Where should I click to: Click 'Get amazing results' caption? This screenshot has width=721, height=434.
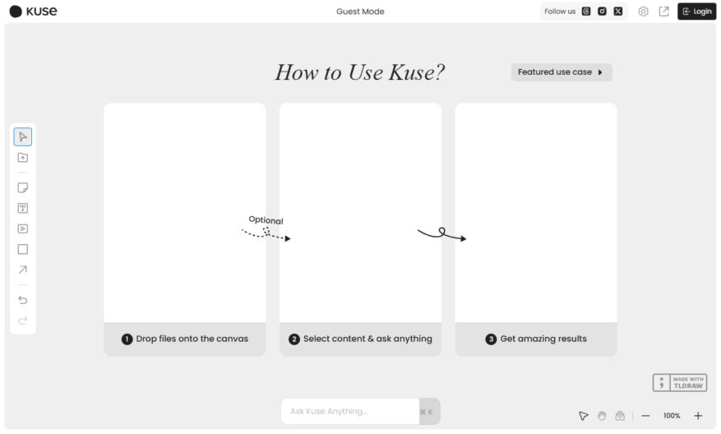[x=543, y=339]
